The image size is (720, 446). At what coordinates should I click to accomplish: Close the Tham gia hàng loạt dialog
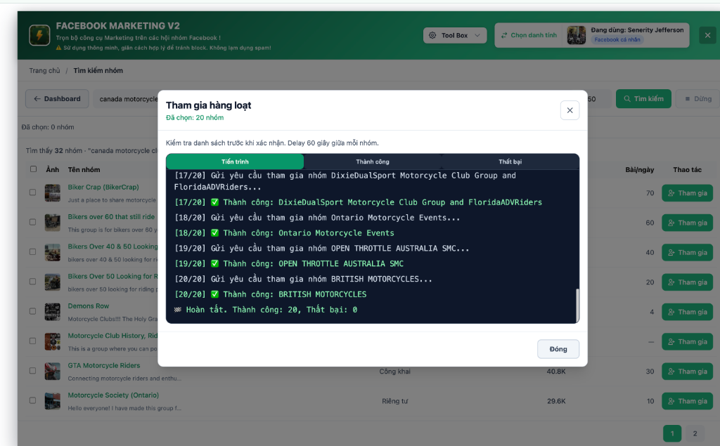pos(570,110)
